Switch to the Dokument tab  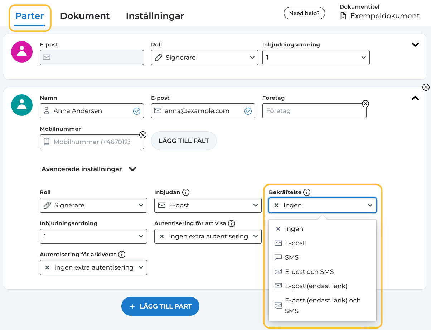coord(85,16)
